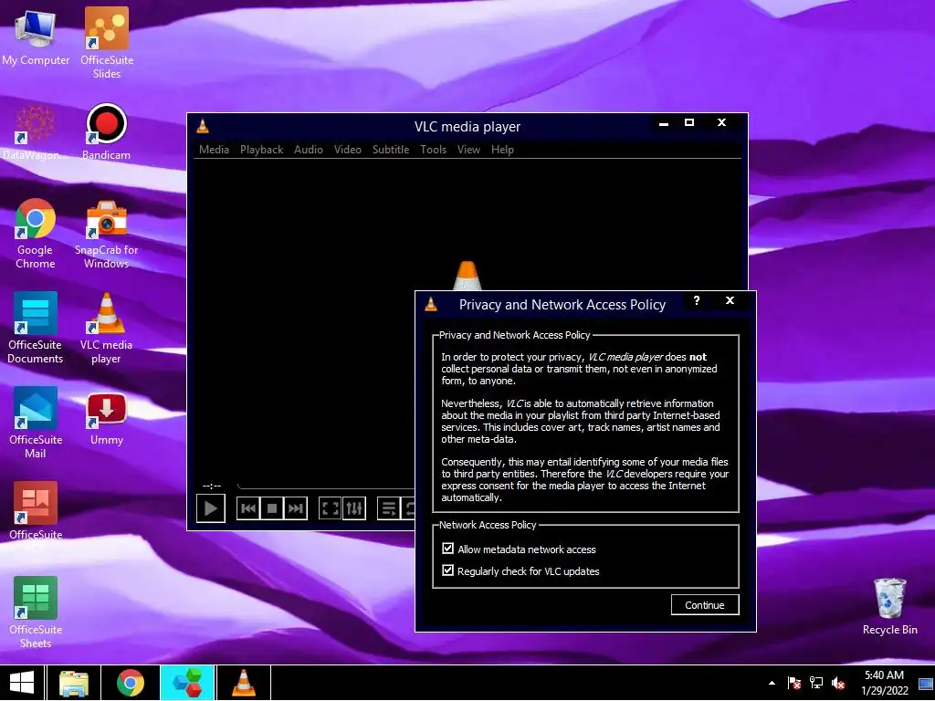Maximize the VLC media player window
935x701 pixels.
pos(689,122)
